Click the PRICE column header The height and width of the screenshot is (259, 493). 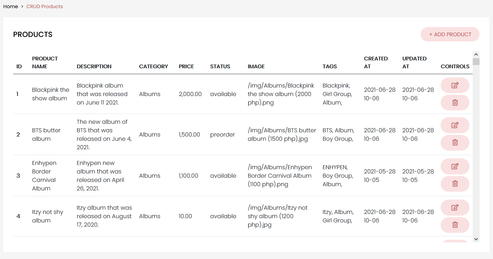[x=186, y=66]
